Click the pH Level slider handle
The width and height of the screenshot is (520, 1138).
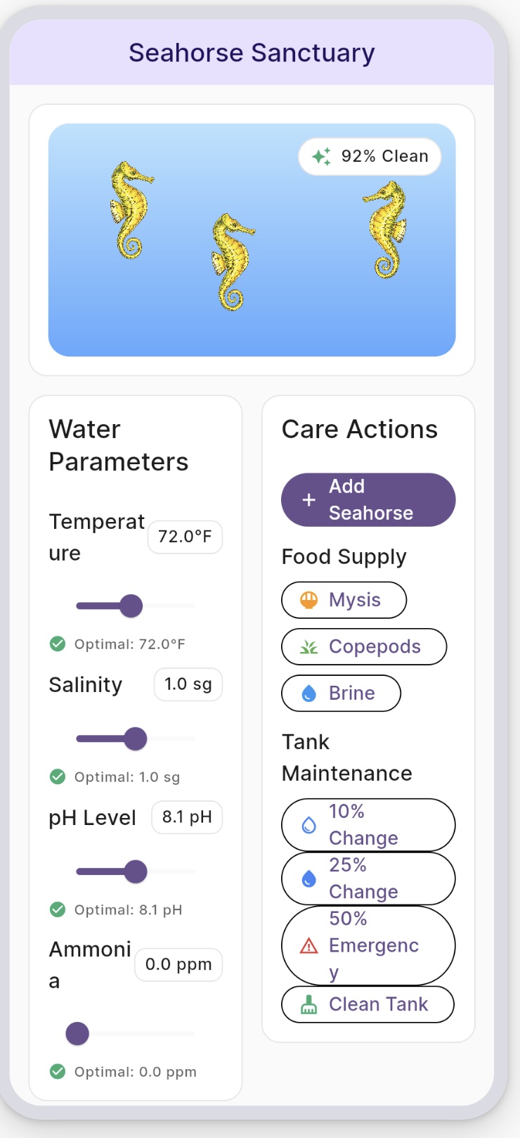click(x=135, y=871)
